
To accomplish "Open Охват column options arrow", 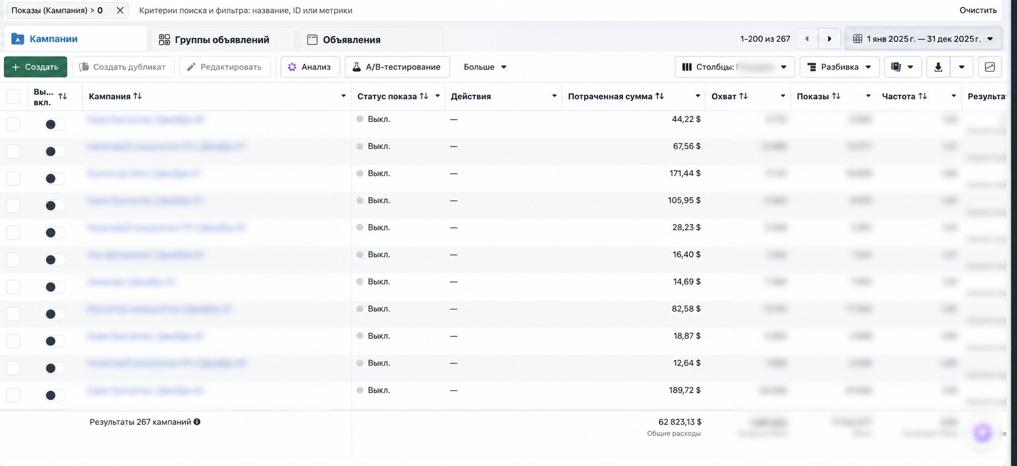I will pyautogui.click(x=783, y=96).
